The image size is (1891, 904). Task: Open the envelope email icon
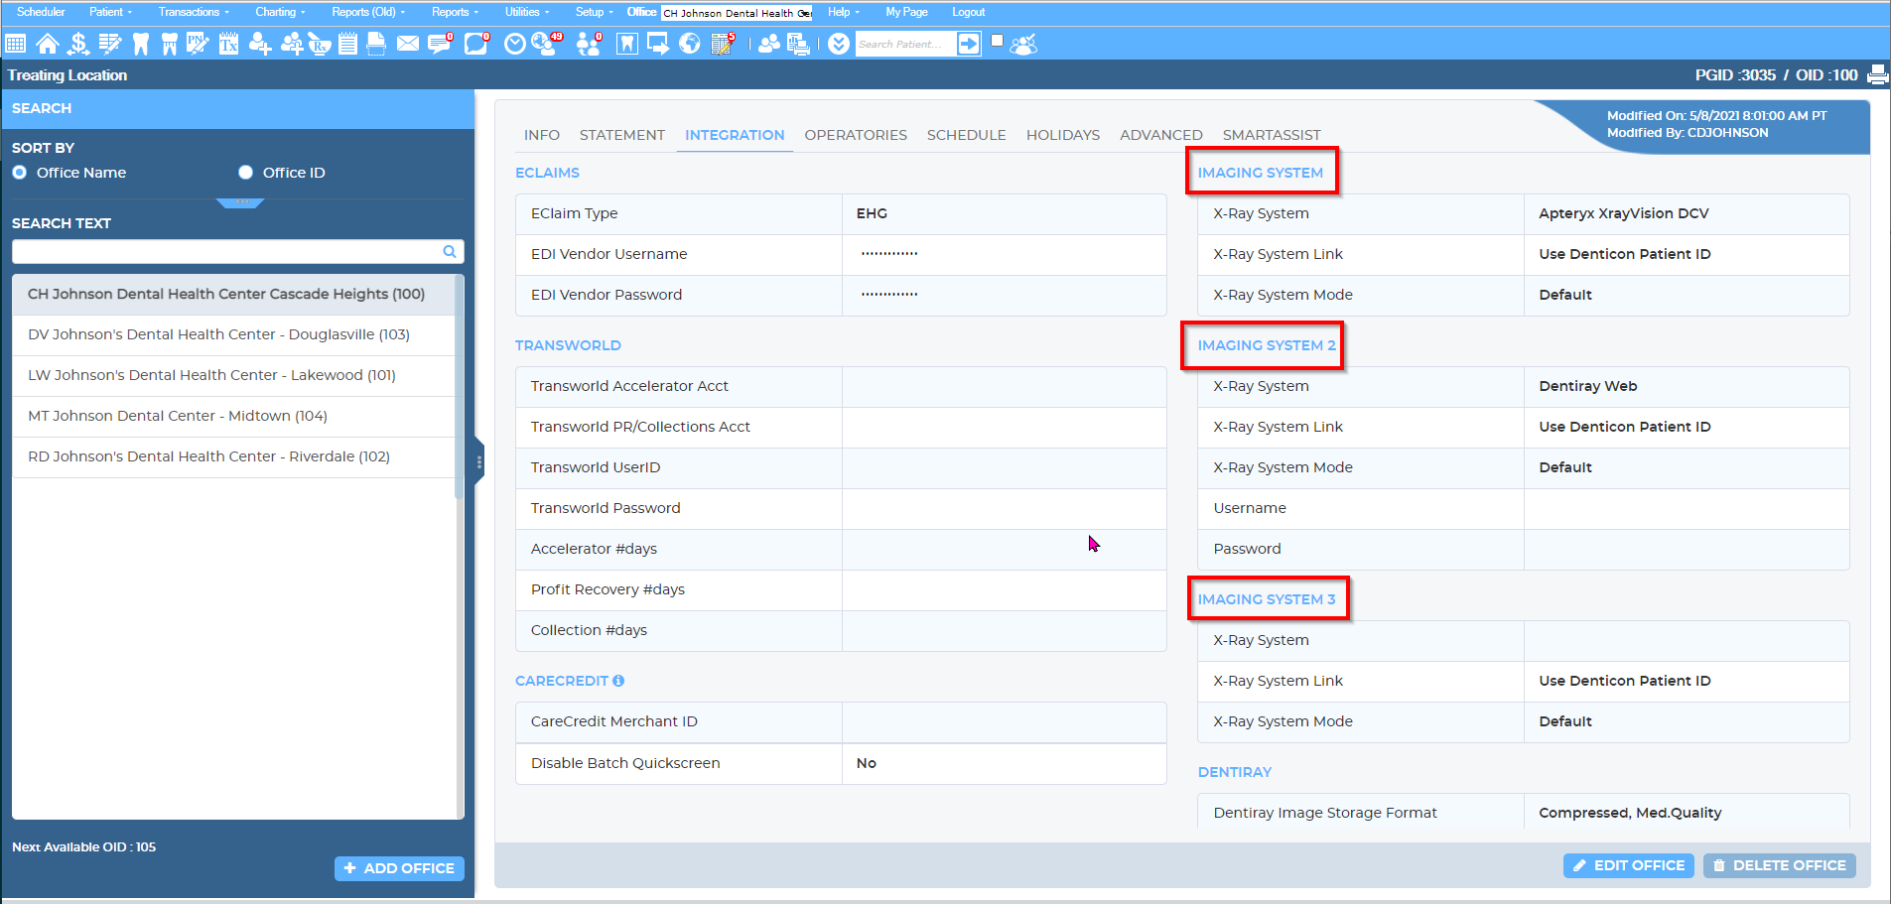pos(407,44)
